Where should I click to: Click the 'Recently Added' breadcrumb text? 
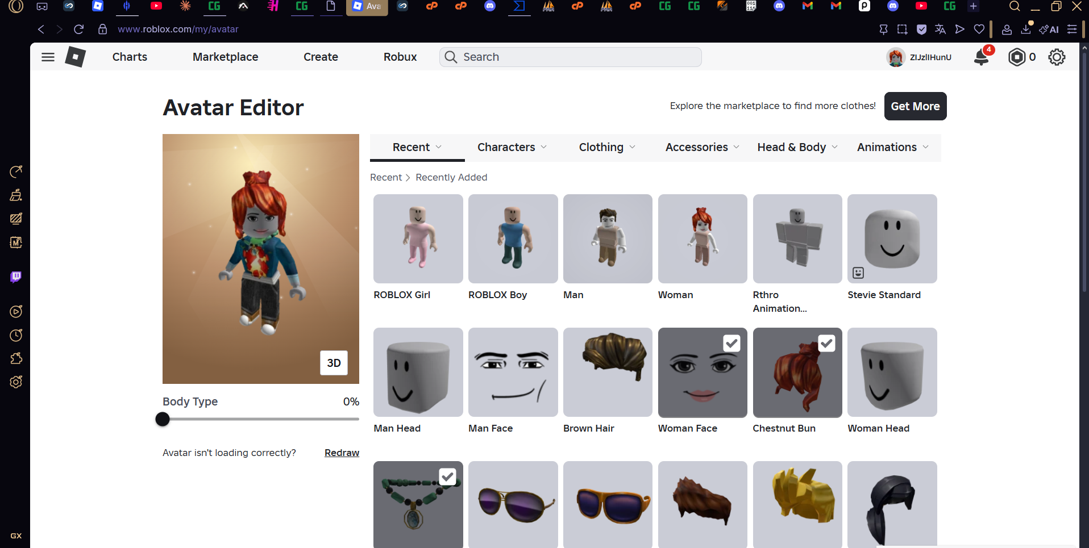(x=451, y=177)
